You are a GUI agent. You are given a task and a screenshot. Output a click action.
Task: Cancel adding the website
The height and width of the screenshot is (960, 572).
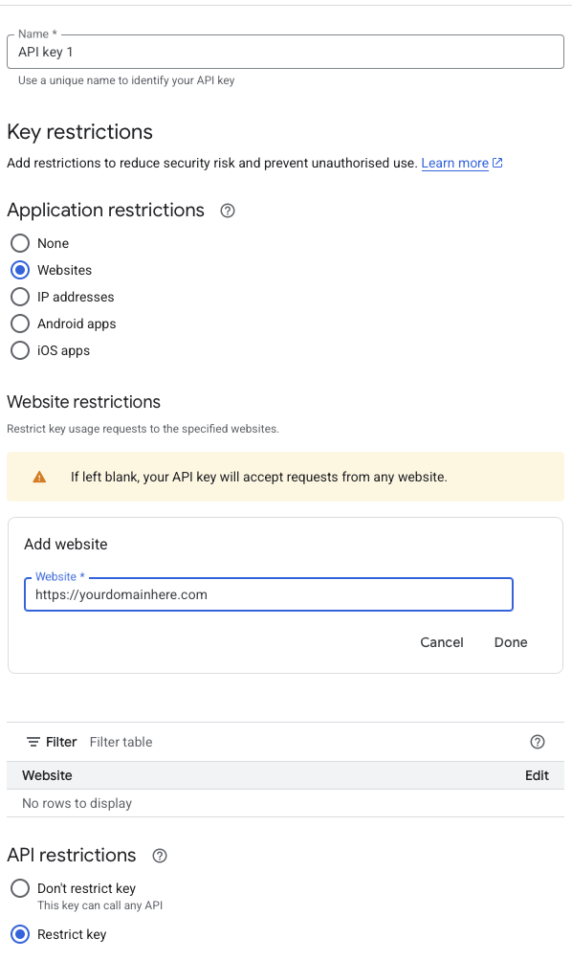(441, 642)
